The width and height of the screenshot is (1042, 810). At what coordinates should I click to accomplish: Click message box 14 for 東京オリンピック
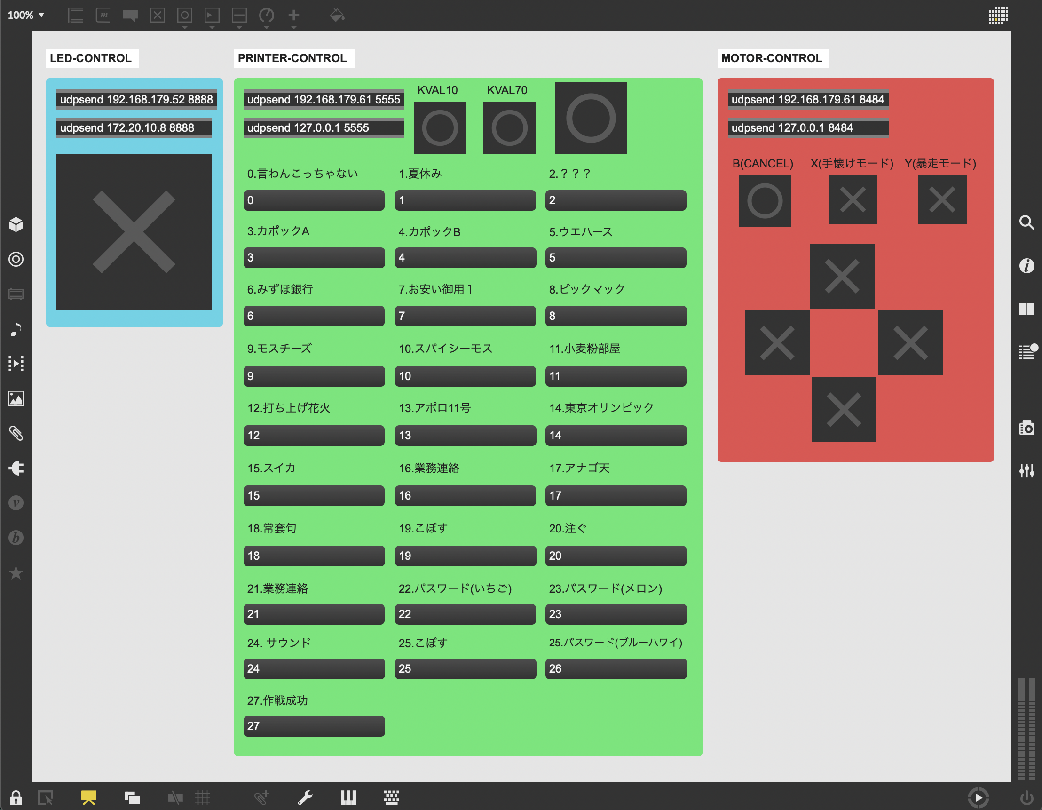click(616, 435)
